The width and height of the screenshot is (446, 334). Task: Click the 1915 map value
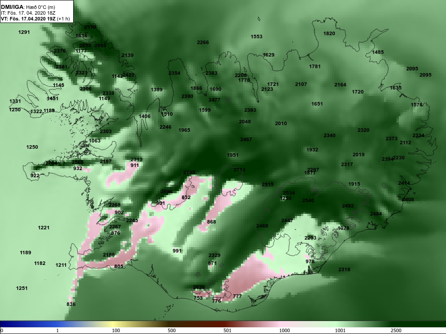[x=354, y=184]
